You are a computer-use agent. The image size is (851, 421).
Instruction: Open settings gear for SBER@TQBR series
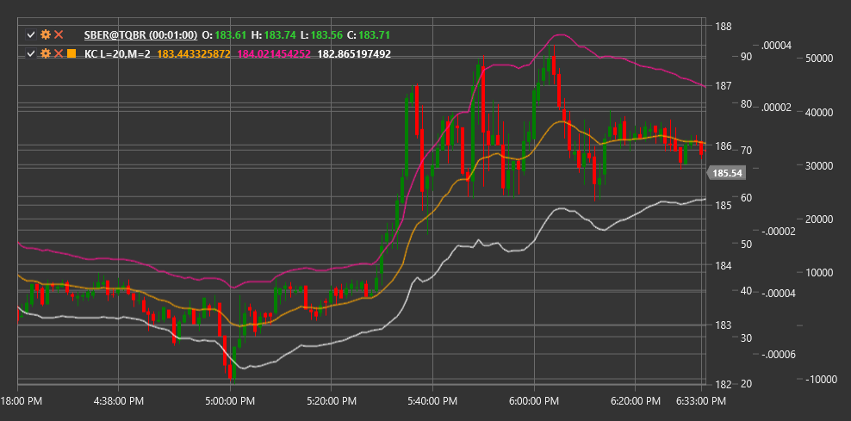pos(46,34)
